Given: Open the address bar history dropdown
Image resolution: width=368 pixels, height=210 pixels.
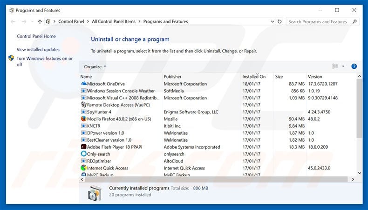Looking at the screenshot, I should pos(272,21).
